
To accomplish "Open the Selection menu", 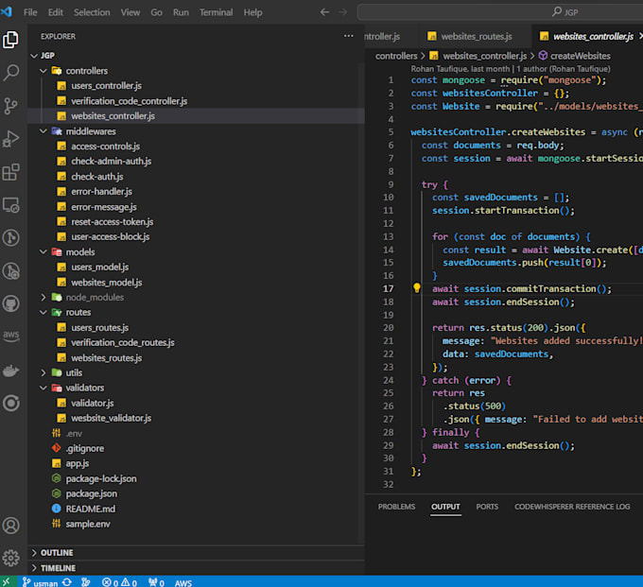I will click(92, 12).
